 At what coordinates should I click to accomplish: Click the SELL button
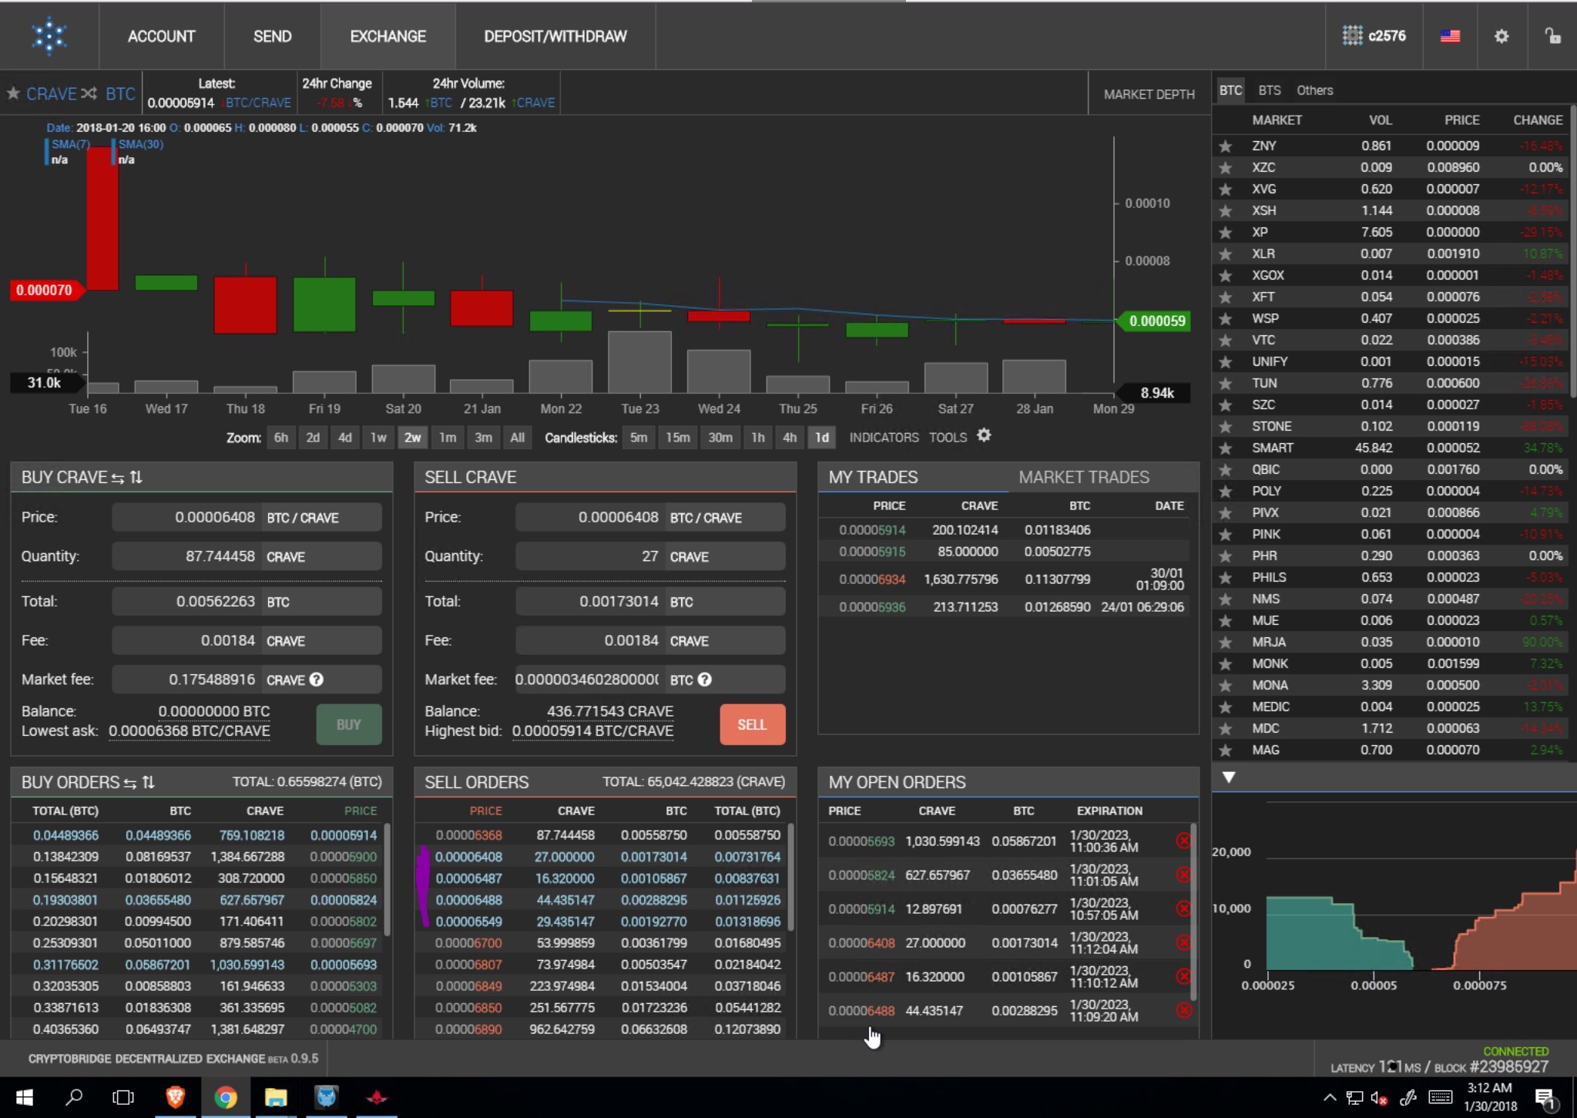pos(752,724)
